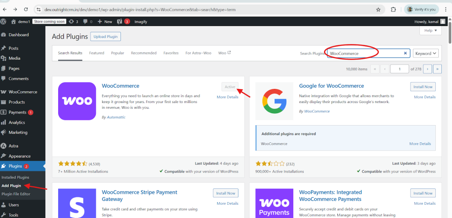Open the Yoast icon with 3 notifications
The height and width of the screenshot is (218, 452).
point(124,21)
